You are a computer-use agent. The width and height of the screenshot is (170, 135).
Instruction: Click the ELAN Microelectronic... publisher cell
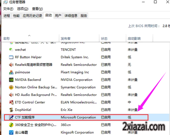click(x=79, y=102)
